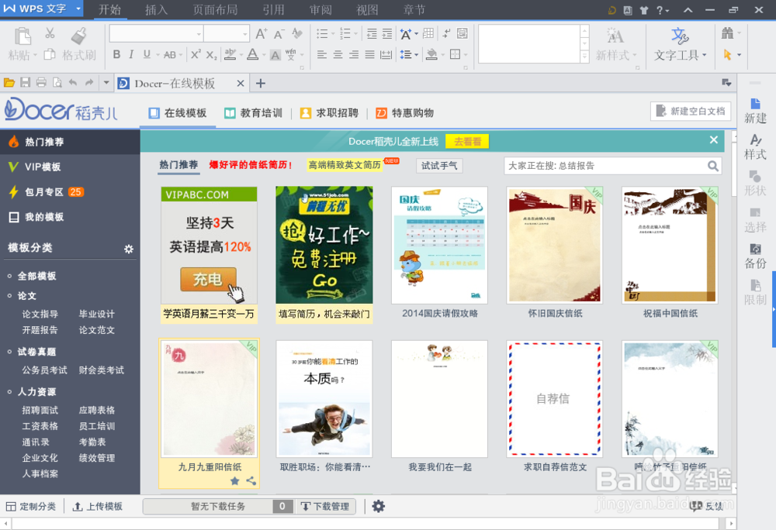Switch to the 引用 ribbon tab
The width and height of the screenshot is (776, 530).
tap(274, 10)
